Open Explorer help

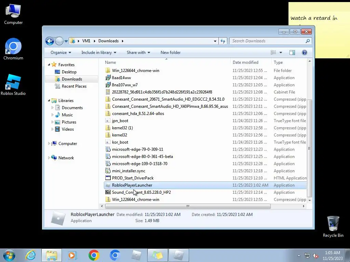tap(304, 53)
